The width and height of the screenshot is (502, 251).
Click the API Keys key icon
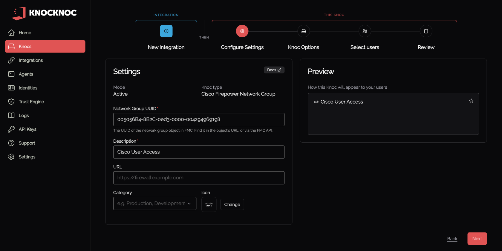tap(11, 129)
